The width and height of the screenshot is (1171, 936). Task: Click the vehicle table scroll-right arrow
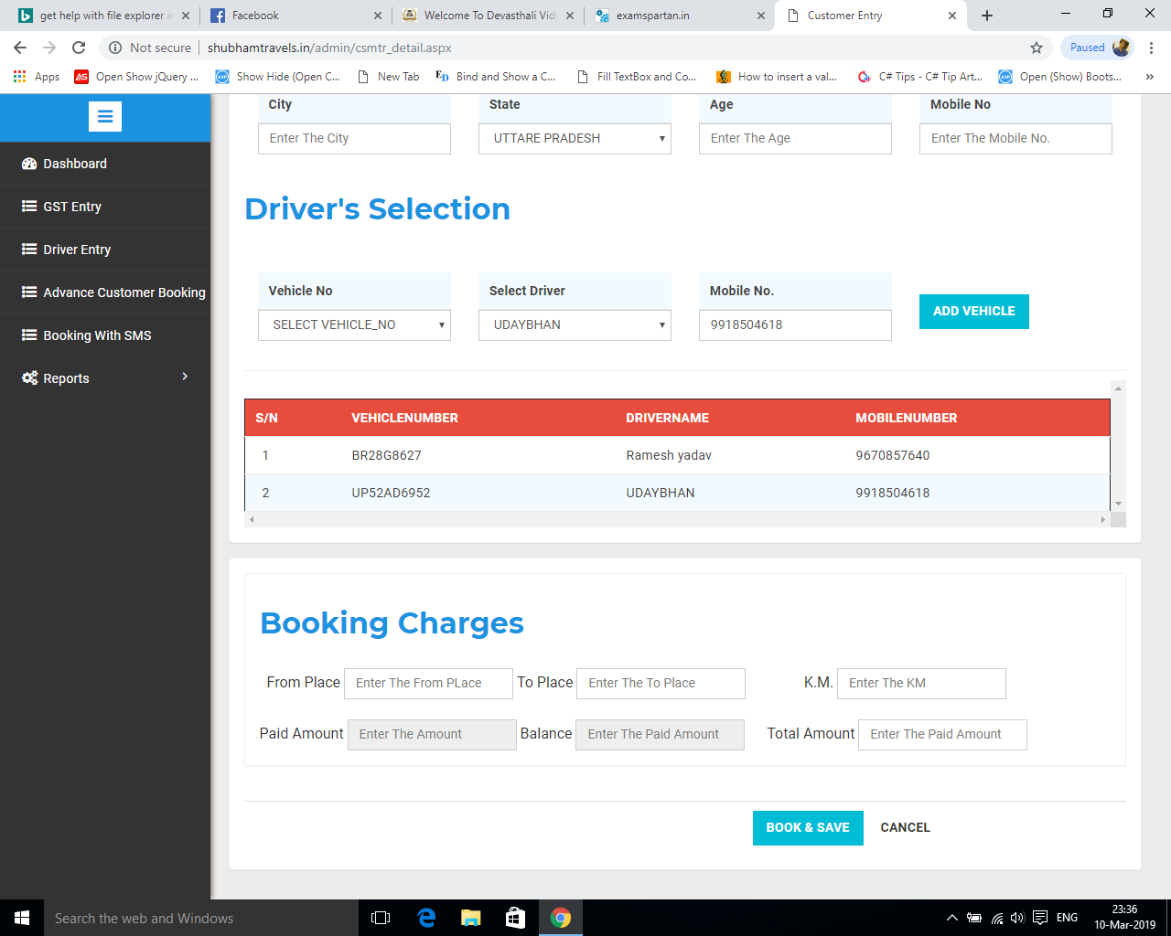pyautogui.click(x=1103, y=519)
